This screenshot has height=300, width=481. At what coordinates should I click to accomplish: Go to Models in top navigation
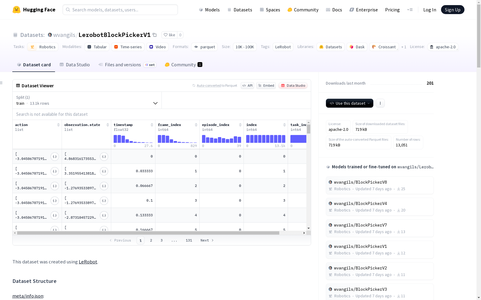pos(209,10)
